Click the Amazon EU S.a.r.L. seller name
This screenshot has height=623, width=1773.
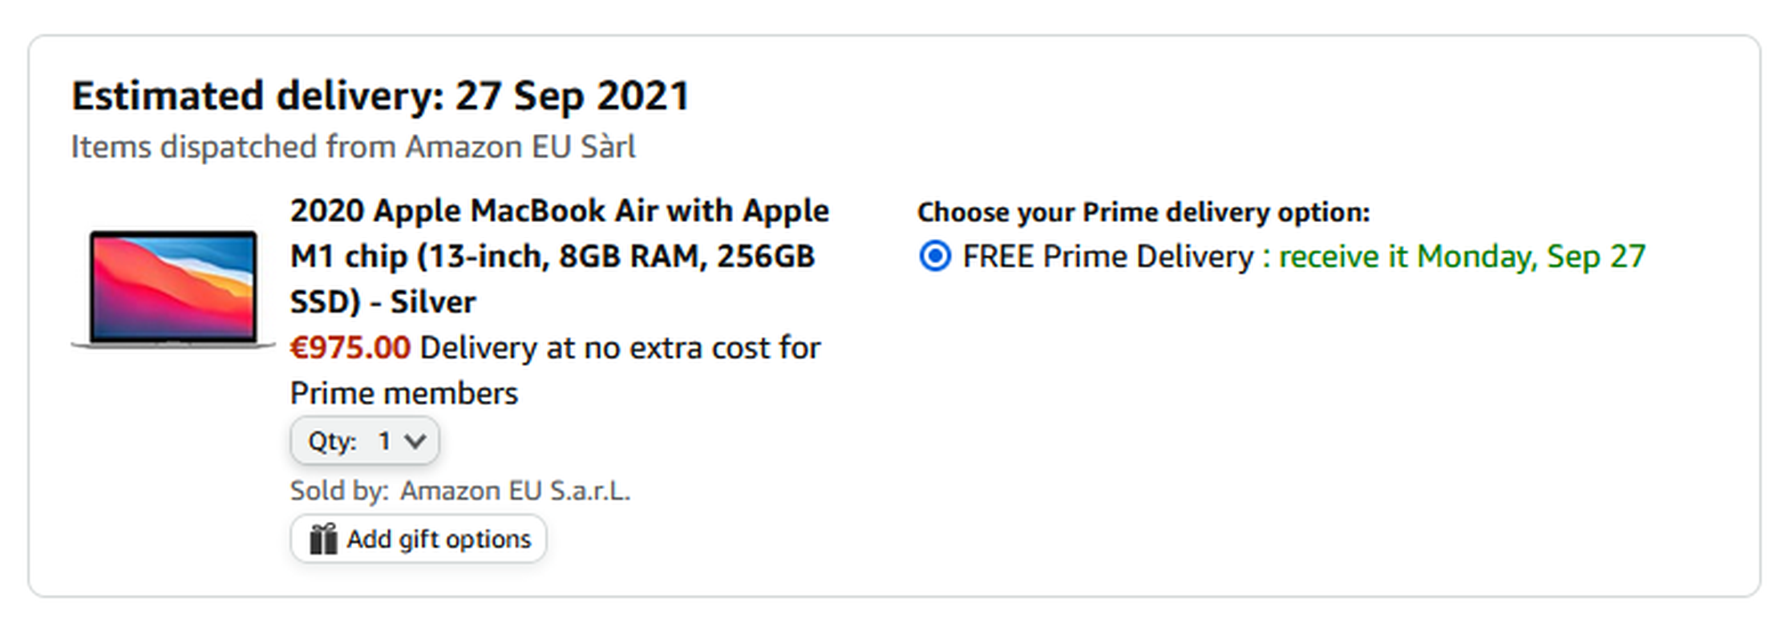[x=516, y=491]
